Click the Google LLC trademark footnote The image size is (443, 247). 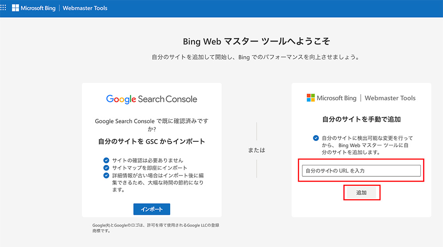pyautogui.click(x=155, y=228)
